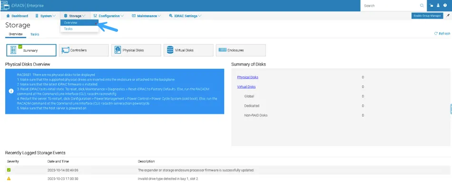Open the iDRAC Settings dropdown
The image size is (452, 194).
click(x=185, y=16)
